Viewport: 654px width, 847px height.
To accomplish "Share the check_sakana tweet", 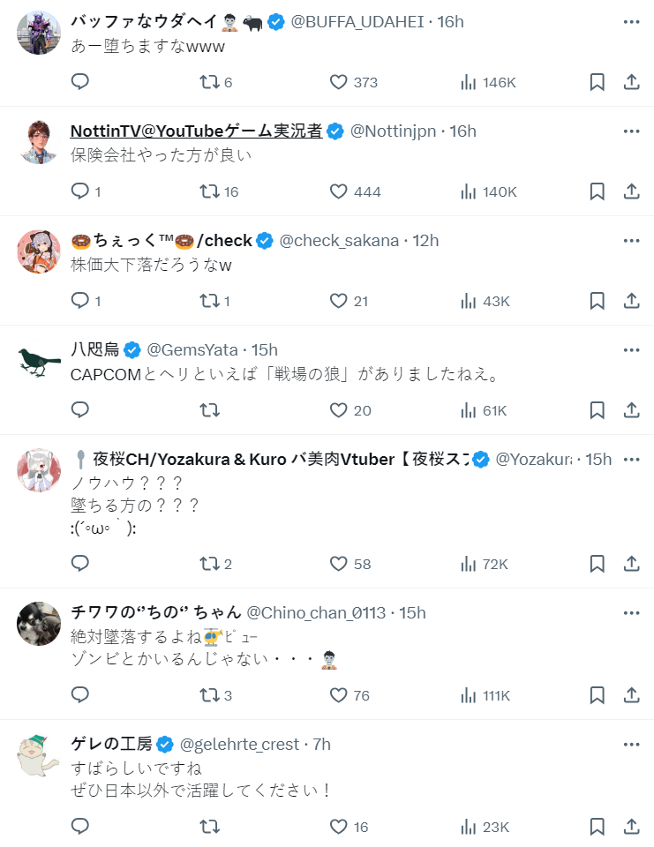I will point(631,301).
